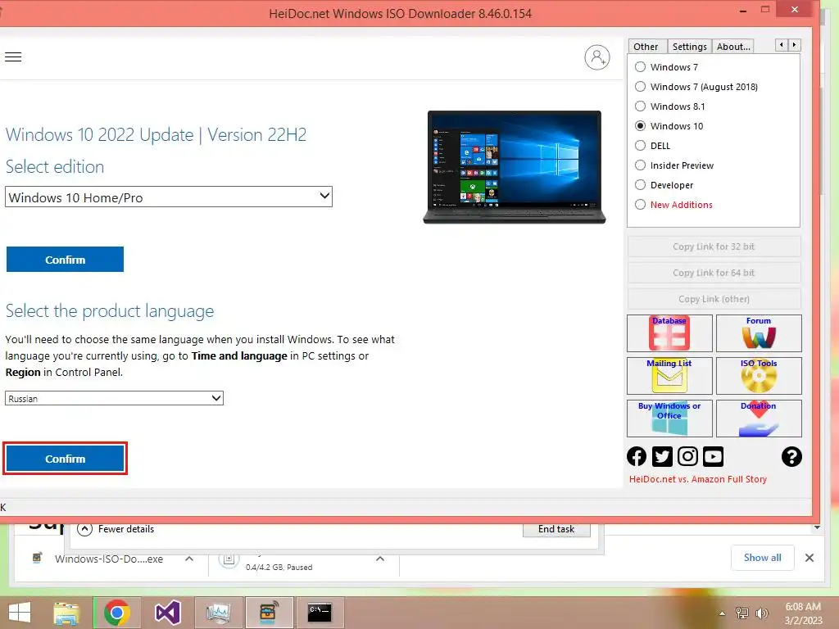The width and height of the screenshot is (839, 629).
Task: Click the help question mark icon
Action: tap(791, 457)
